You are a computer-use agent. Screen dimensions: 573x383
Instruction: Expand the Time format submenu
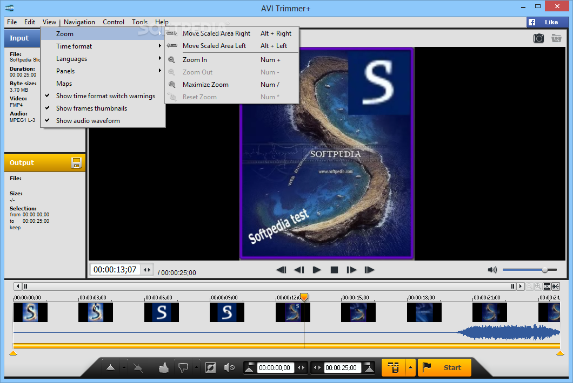tap(103, 46)
